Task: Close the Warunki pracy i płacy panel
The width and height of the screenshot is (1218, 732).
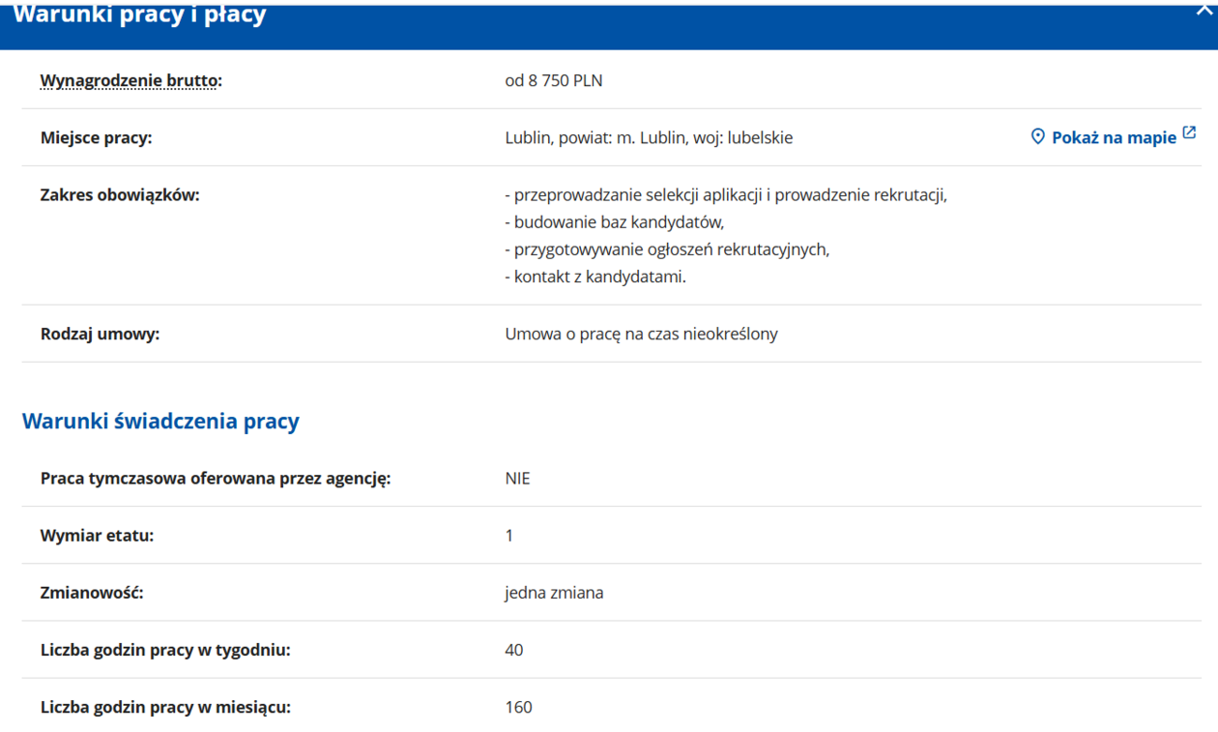Action: 1204,10
